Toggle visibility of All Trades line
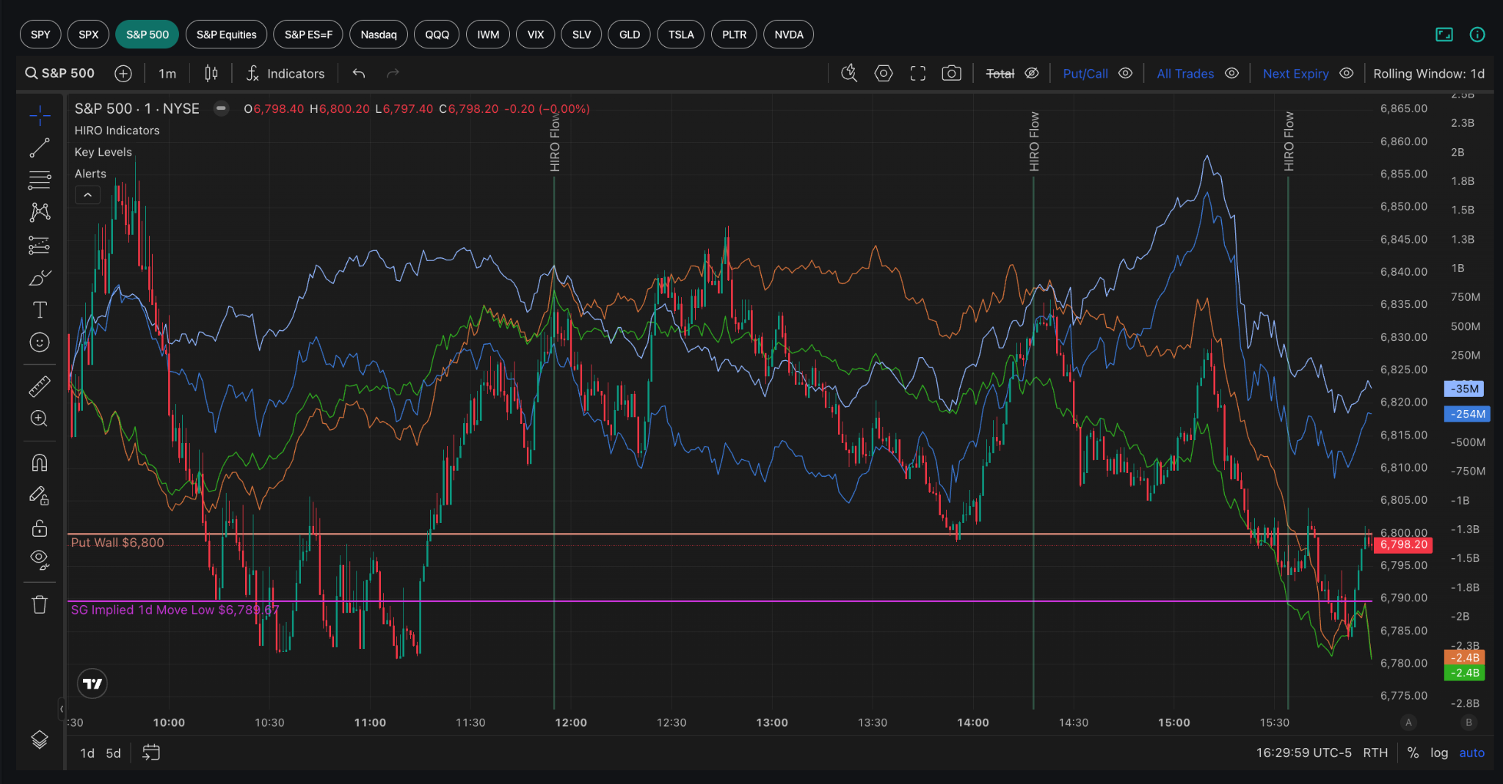Image resolution: width=1503 pixels, height=784 pixels. pyautogui.click(x=1232, y=73)
